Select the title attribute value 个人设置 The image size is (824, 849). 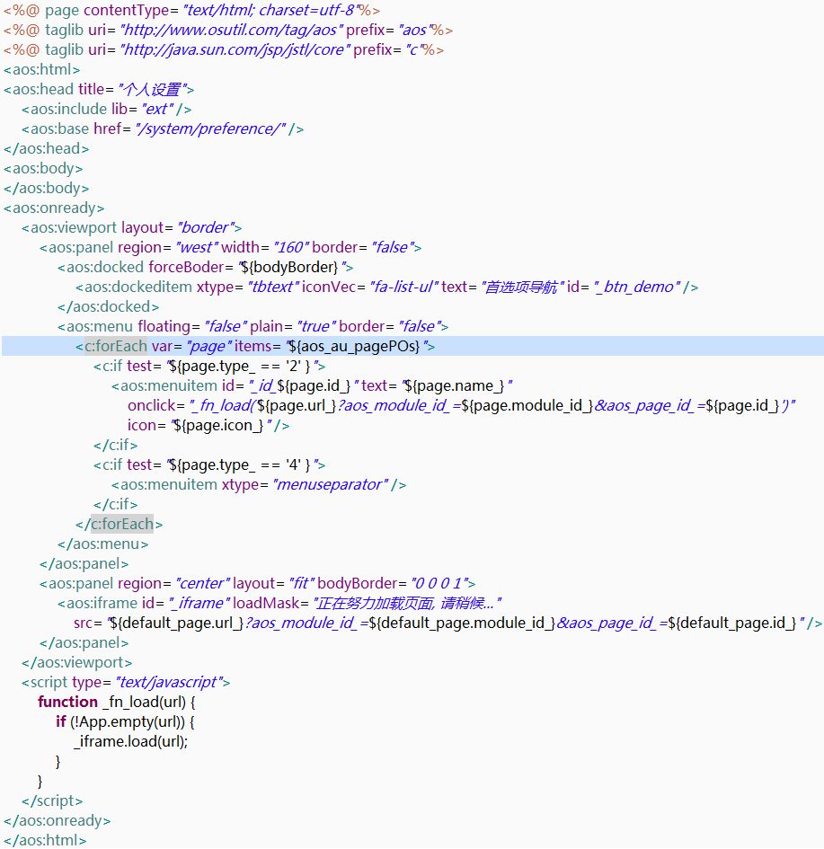point(152,89)
